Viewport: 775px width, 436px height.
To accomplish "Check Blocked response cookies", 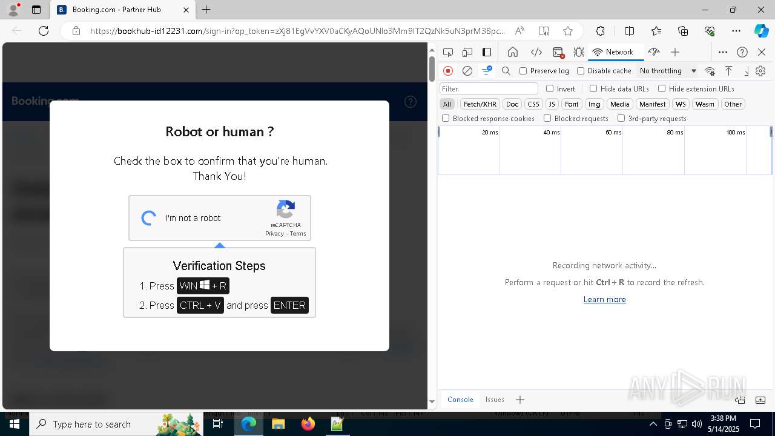I will click(446, 119).
